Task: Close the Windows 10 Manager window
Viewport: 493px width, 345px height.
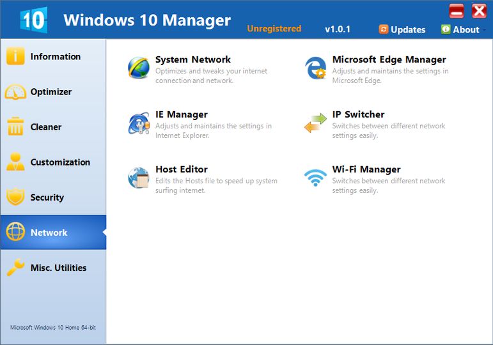Action: [479, 11]
